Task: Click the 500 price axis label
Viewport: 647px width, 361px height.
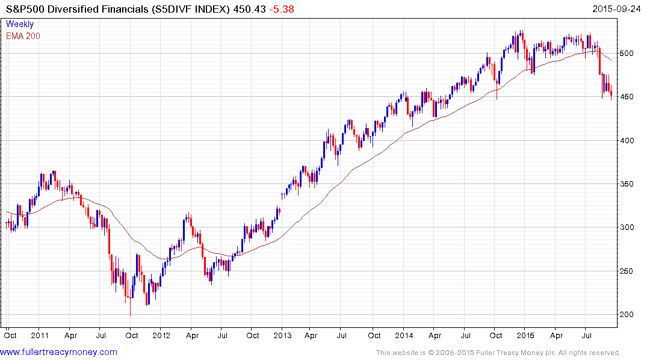Action: point(627,53)
